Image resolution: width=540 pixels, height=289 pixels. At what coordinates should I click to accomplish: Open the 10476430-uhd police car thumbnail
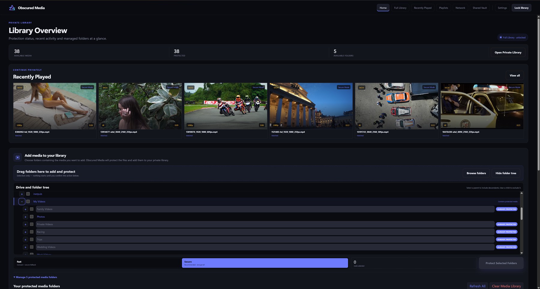(482, 106)
